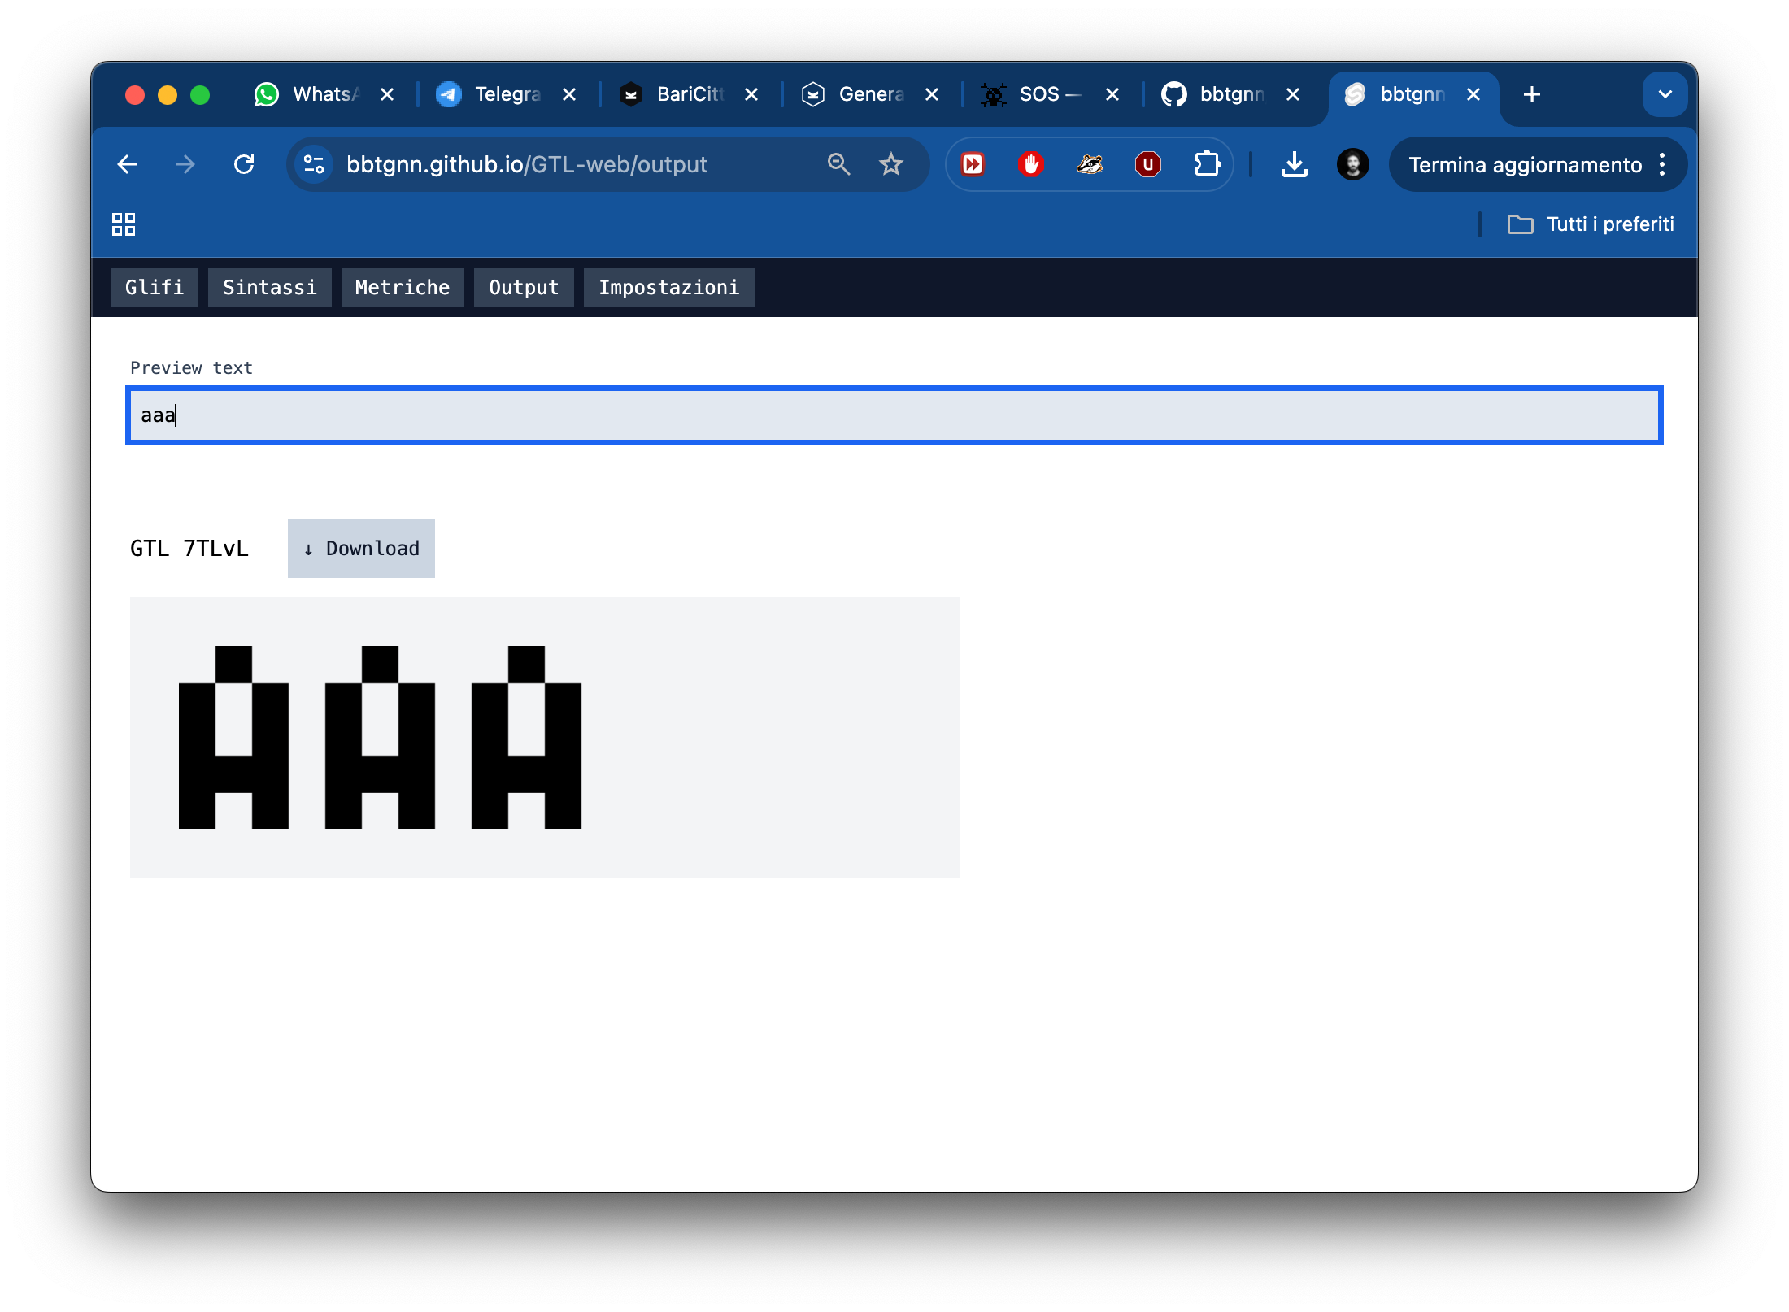Close the WhatsApp tab
This screenshot has height=1312, width=1789.
[x=388, y=95]
